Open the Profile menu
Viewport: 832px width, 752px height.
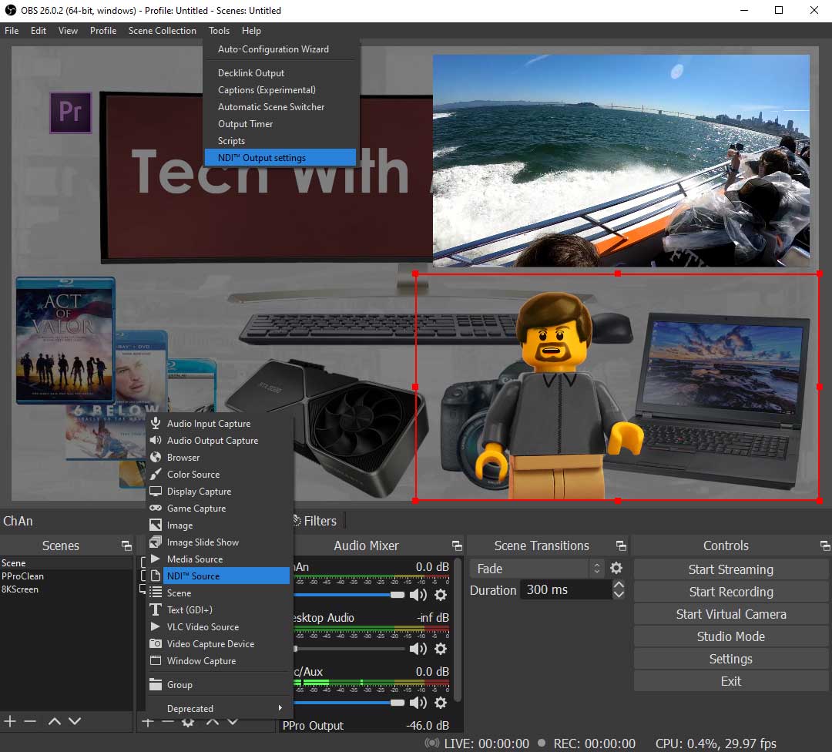point(103,31)
